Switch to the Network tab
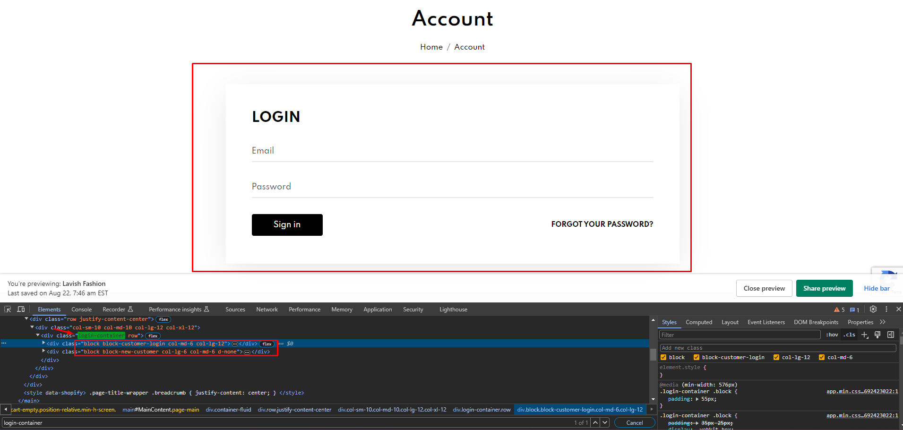Viewport: 903px width, 430px height. click(267, 310)
